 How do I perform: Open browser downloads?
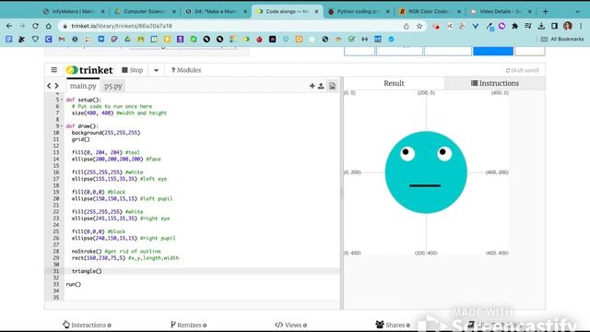pyautogui.click(x=541, y=26)
